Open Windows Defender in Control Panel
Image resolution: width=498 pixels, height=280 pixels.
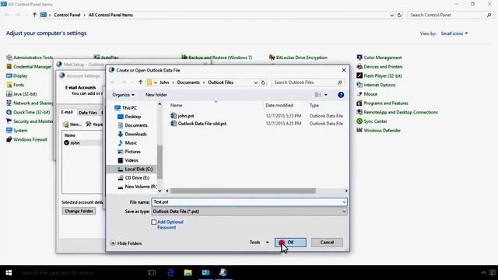379,131
